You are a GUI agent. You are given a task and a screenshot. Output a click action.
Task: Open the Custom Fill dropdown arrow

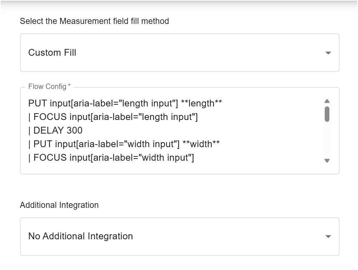coord(328,53)
